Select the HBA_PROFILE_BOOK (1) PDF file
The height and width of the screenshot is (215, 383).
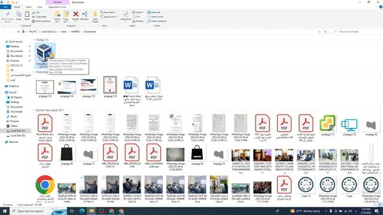pyautogui.click(x=110, y=155)
